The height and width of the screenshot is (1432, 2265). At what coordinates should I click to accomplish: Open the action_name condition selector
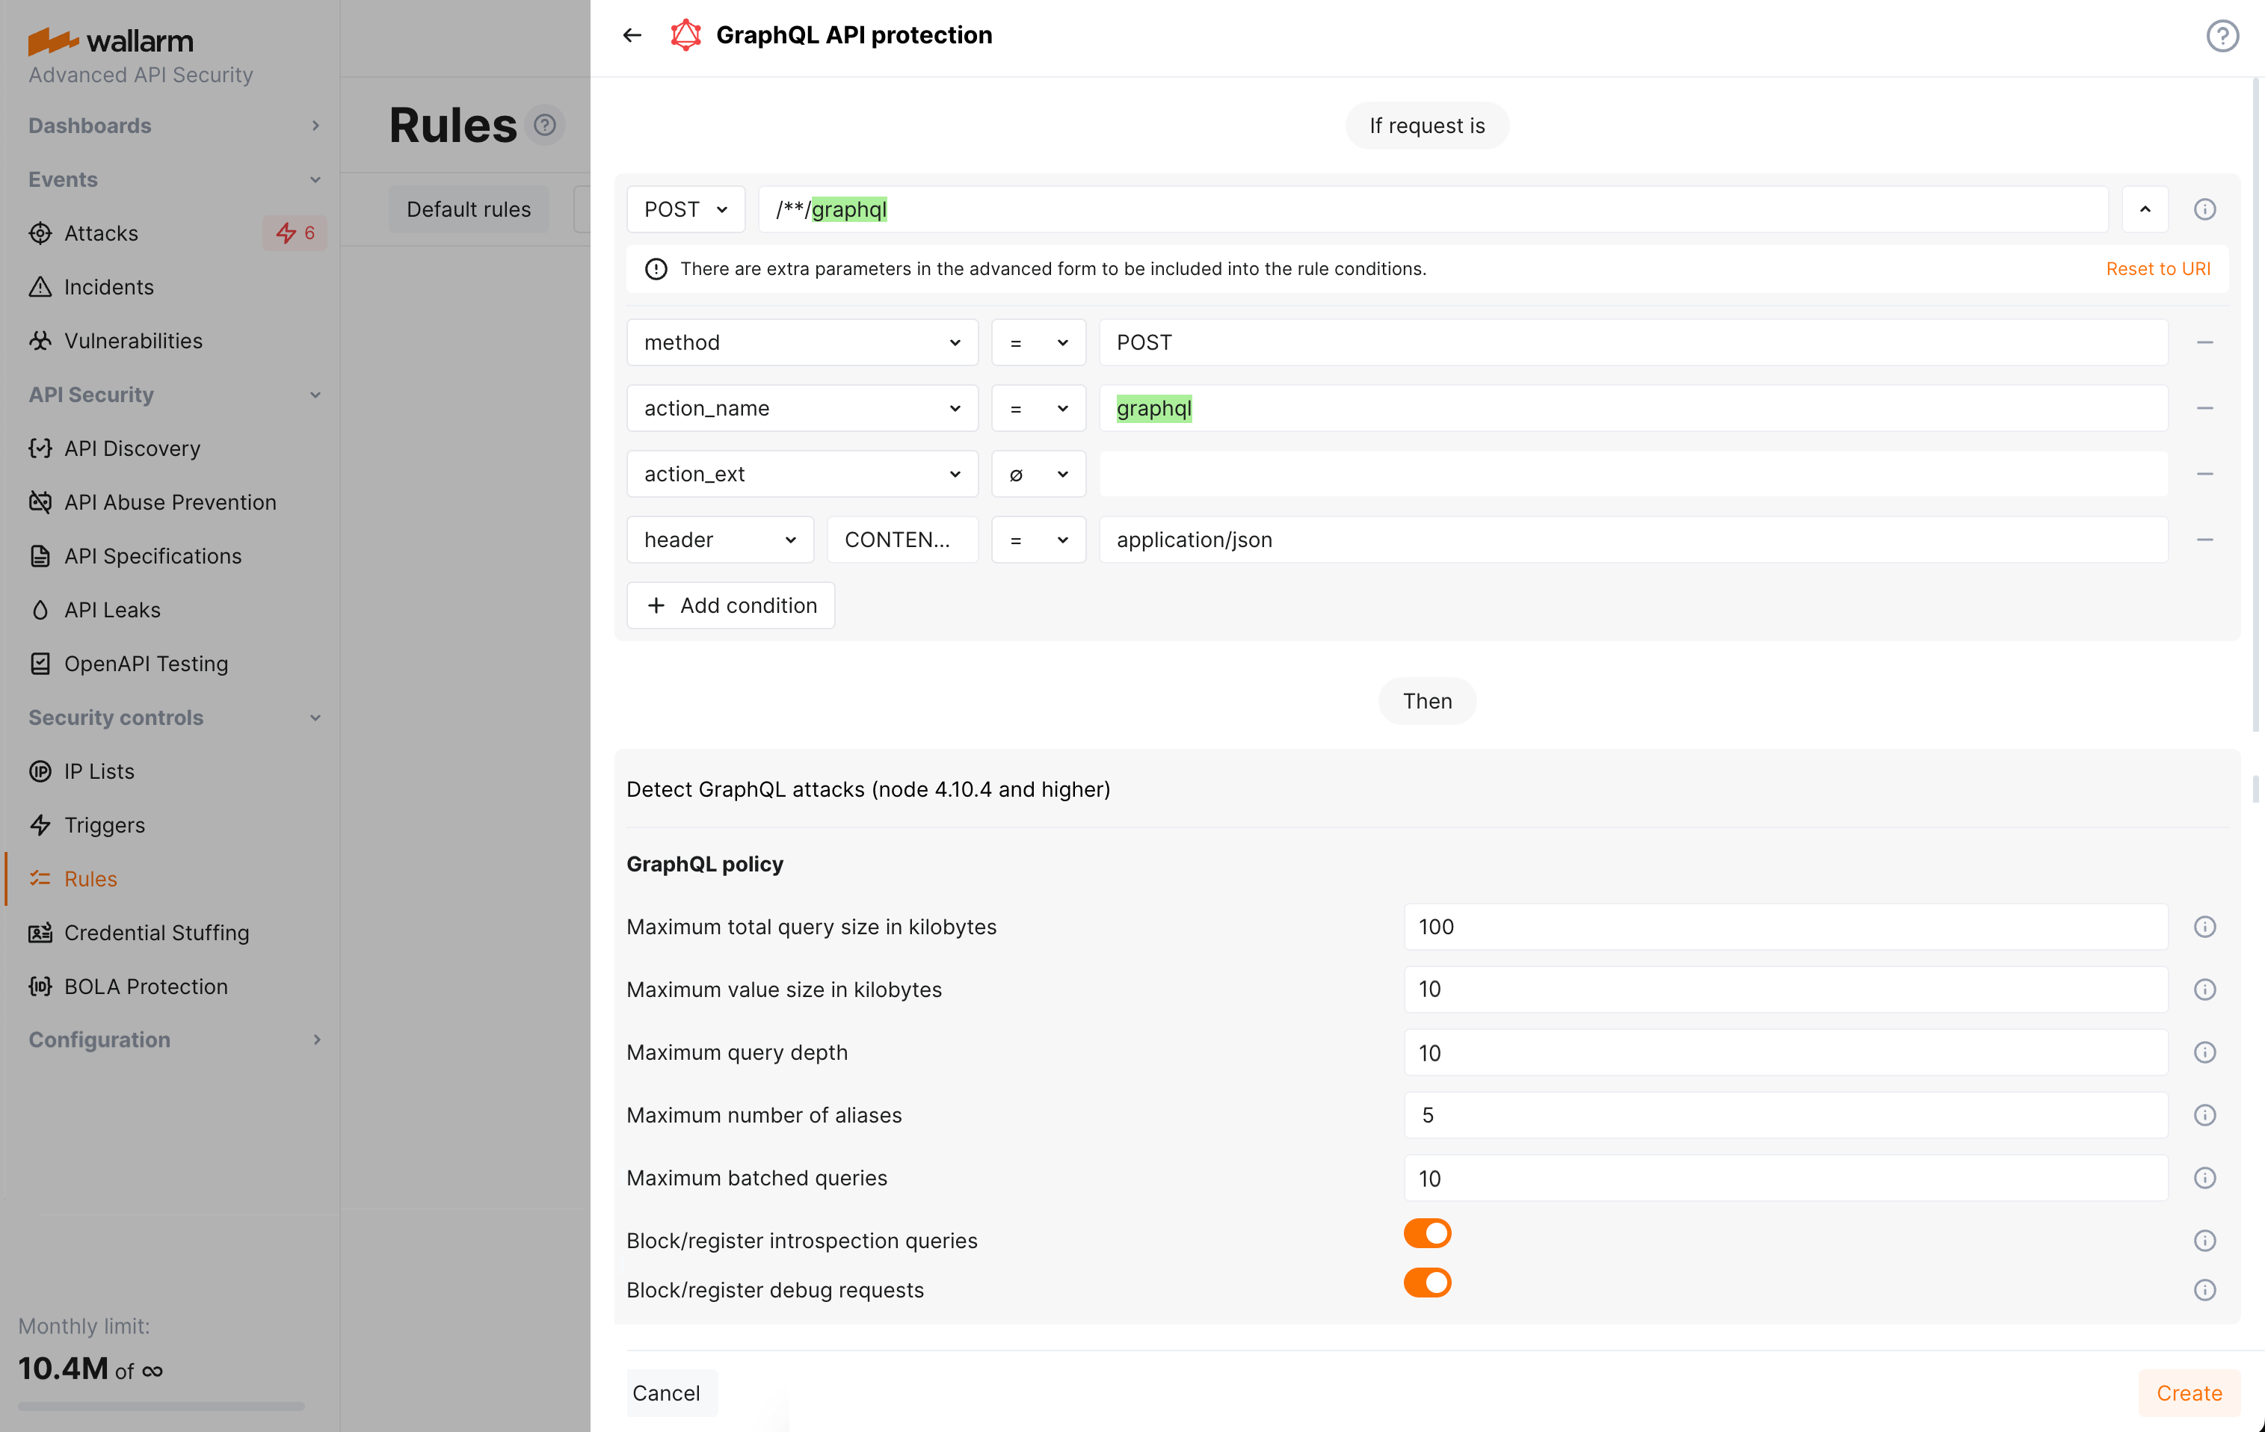point(801,408)
